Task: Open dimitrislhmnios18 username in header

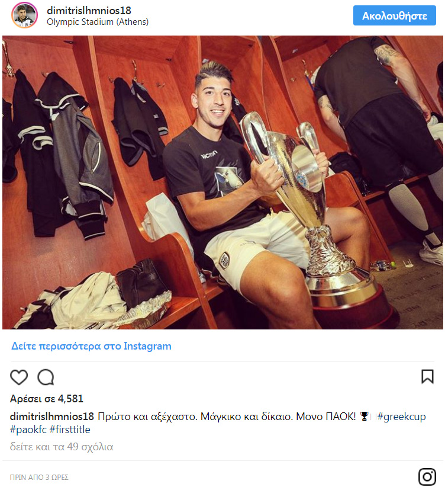Action: pyautogui.click(x=89, y=11)
